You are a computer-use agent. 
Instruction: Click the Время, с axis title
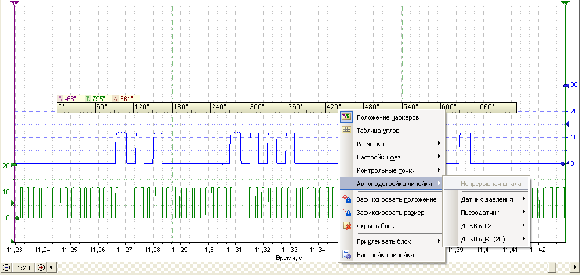[x=290, y=258]
